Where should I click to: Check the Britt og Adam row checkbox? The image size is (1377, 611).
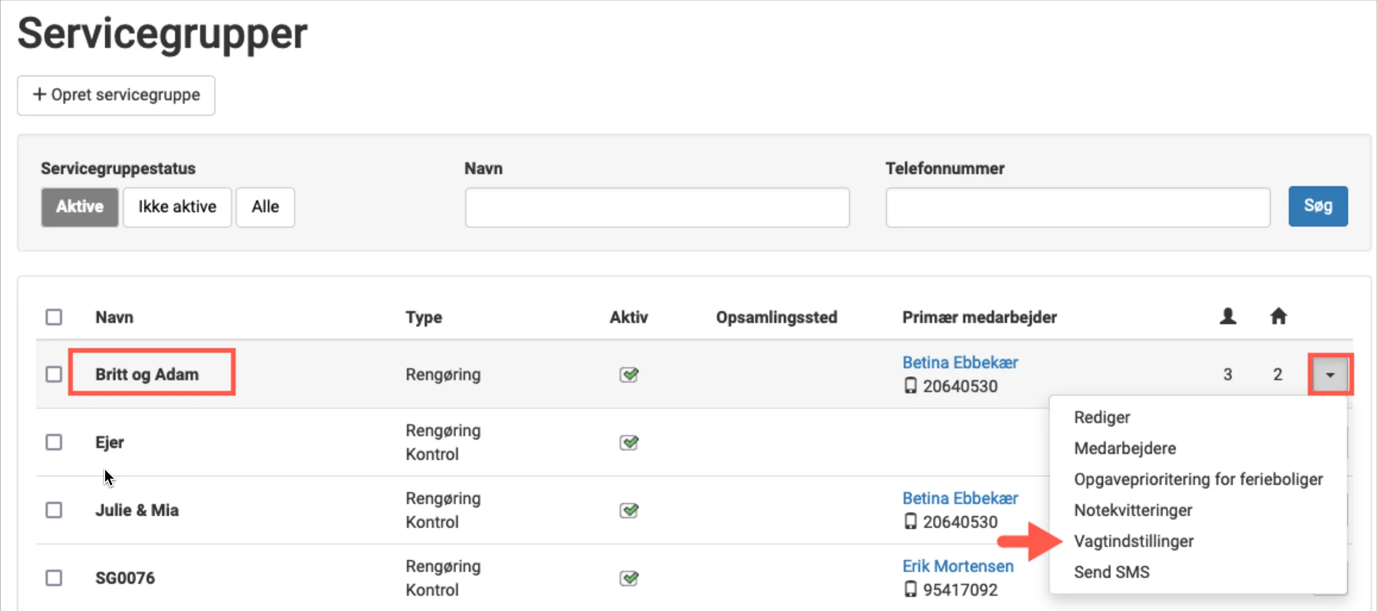tap(54, 374)
